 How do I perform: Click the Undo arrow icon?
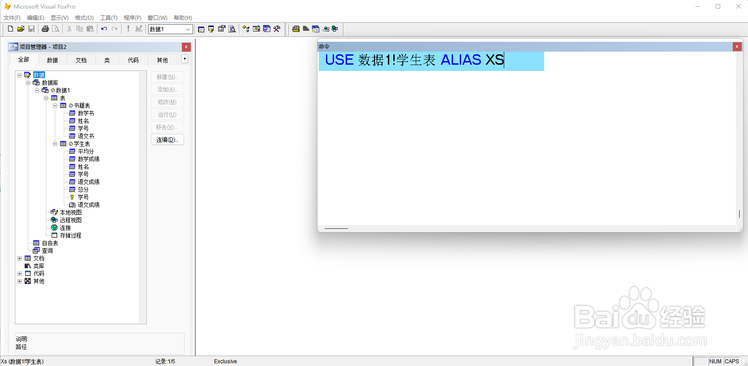(104, 29)
